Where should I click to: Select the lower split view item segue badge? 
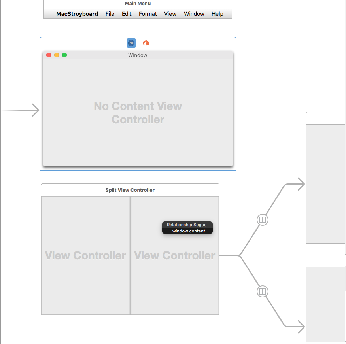coord(263,291)
